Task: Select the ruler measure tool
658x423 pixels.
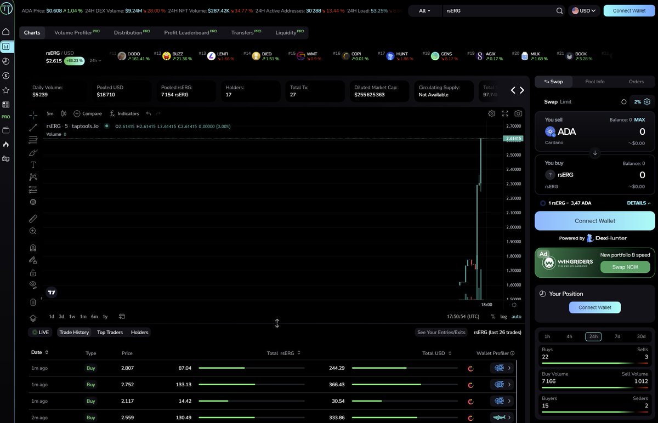Action: [33, 219]
